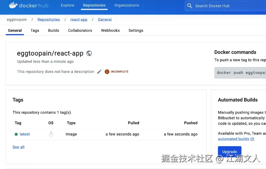
Task: Click the green status dot beside latest
Action: 16,134
